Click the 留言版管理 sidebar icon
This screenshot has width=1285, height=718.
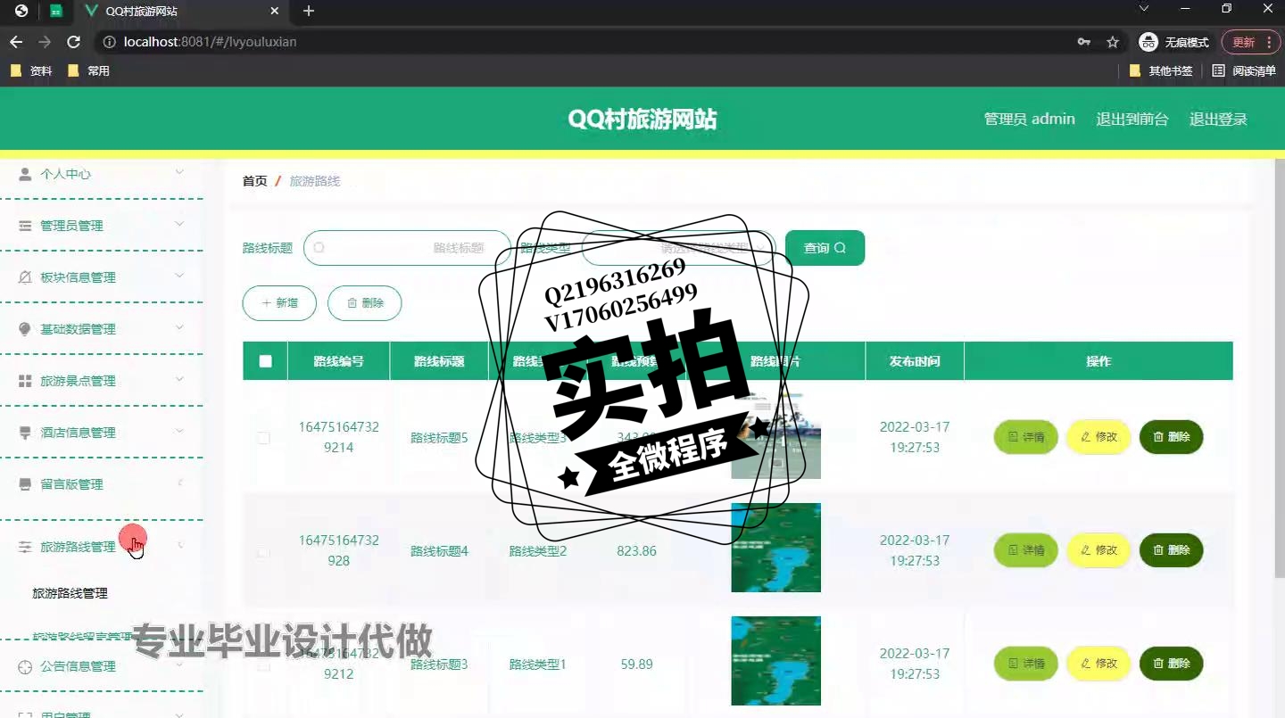[25, 484]
